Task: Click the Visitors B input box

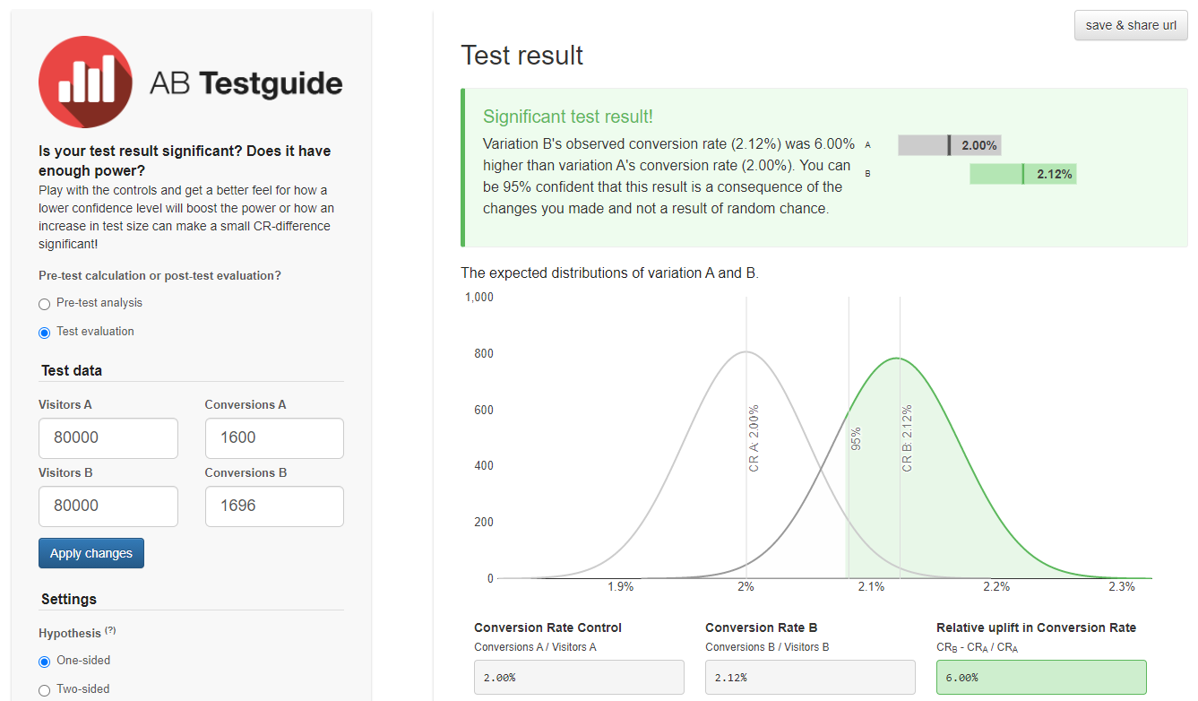Action: tap(108, 506)
